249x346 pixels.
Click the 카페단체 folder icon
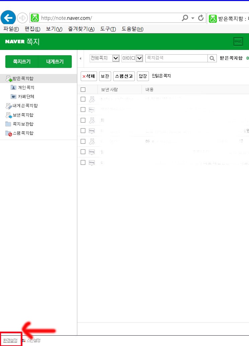click(13, 96)
